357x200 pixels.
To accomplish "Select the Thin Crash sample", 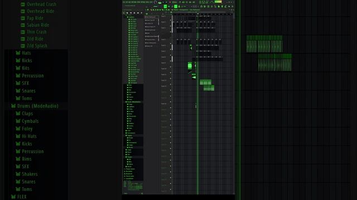I will [37, 32].
